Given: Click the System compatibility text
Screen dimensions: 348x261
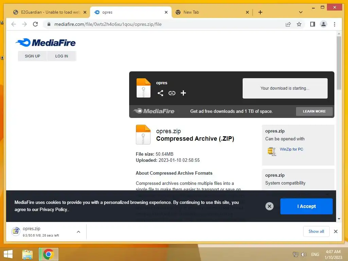Looking at the screenshot, I should pyautogui.click(x=285, y=183).
